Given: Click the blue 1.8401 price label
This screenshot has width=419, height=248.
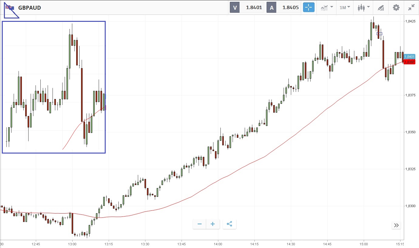Looking at the screenshot, I should (x=409, y=57).
